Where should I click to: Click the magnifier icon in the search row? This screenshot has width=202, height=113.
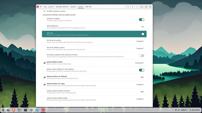click(x=44, y=11)
